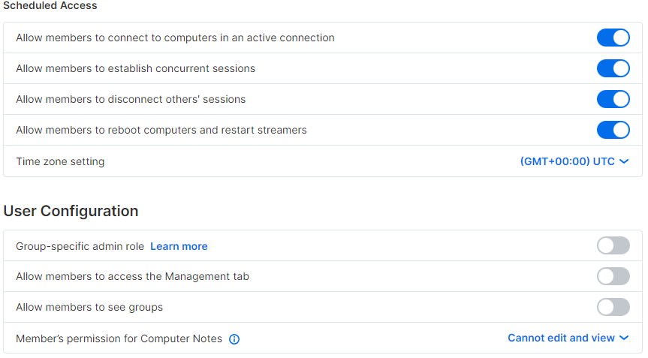
Task: Turn off concurrent sessions toggle
Action: pyautogui.click(x=613, y=68)
